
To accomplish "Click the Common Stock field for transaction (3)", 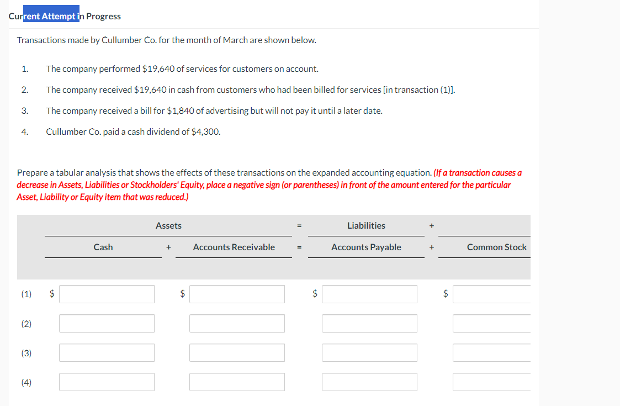I will click(x=491, y=352).
